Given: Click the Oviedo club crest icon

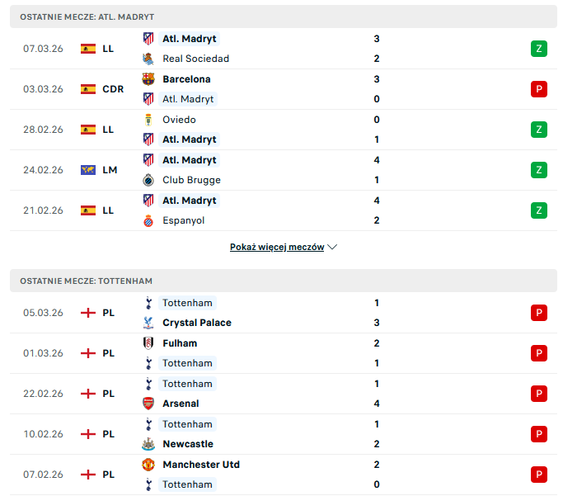Looking at the screenshot, I should [148, 120].
